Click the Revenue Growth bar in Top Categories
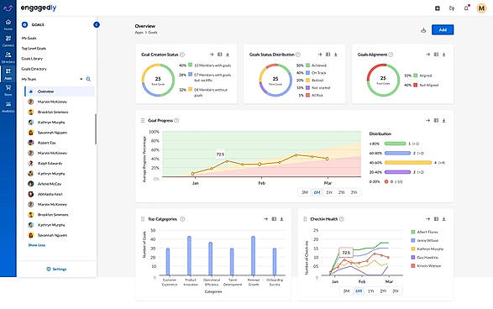This screenshot has width=493, height=309. tap(253, 255)
